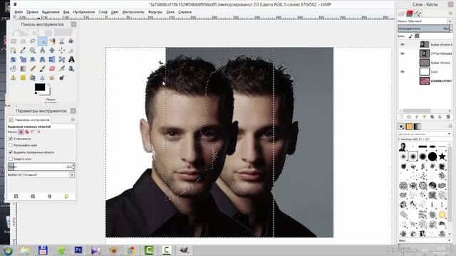Select the Paths tool
This screenshot has width=456, height=256.
coord(14,50)
